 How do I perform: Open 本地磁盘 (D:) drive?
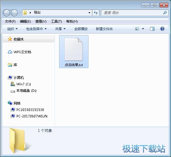click(26, 91)
